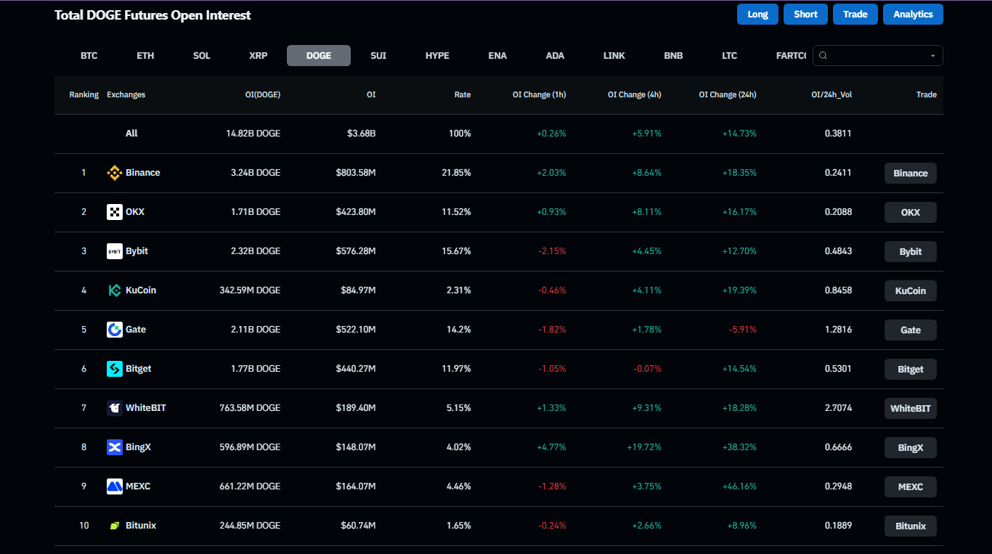Viewport: 992px width, 554px height.
Task: Click the "14.82B DOGE" total value
Action: coord(253,134)
